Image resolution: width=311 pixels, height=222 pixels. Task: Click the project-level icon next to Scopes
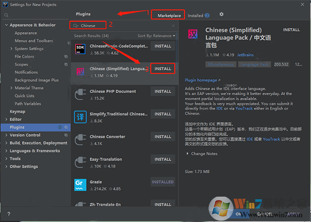point(66,64)
